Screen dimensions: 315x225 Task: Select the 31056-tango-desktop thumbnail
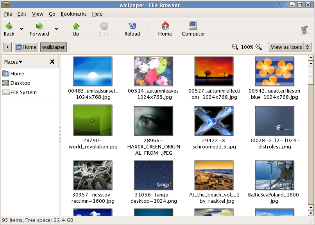[153, 175]
